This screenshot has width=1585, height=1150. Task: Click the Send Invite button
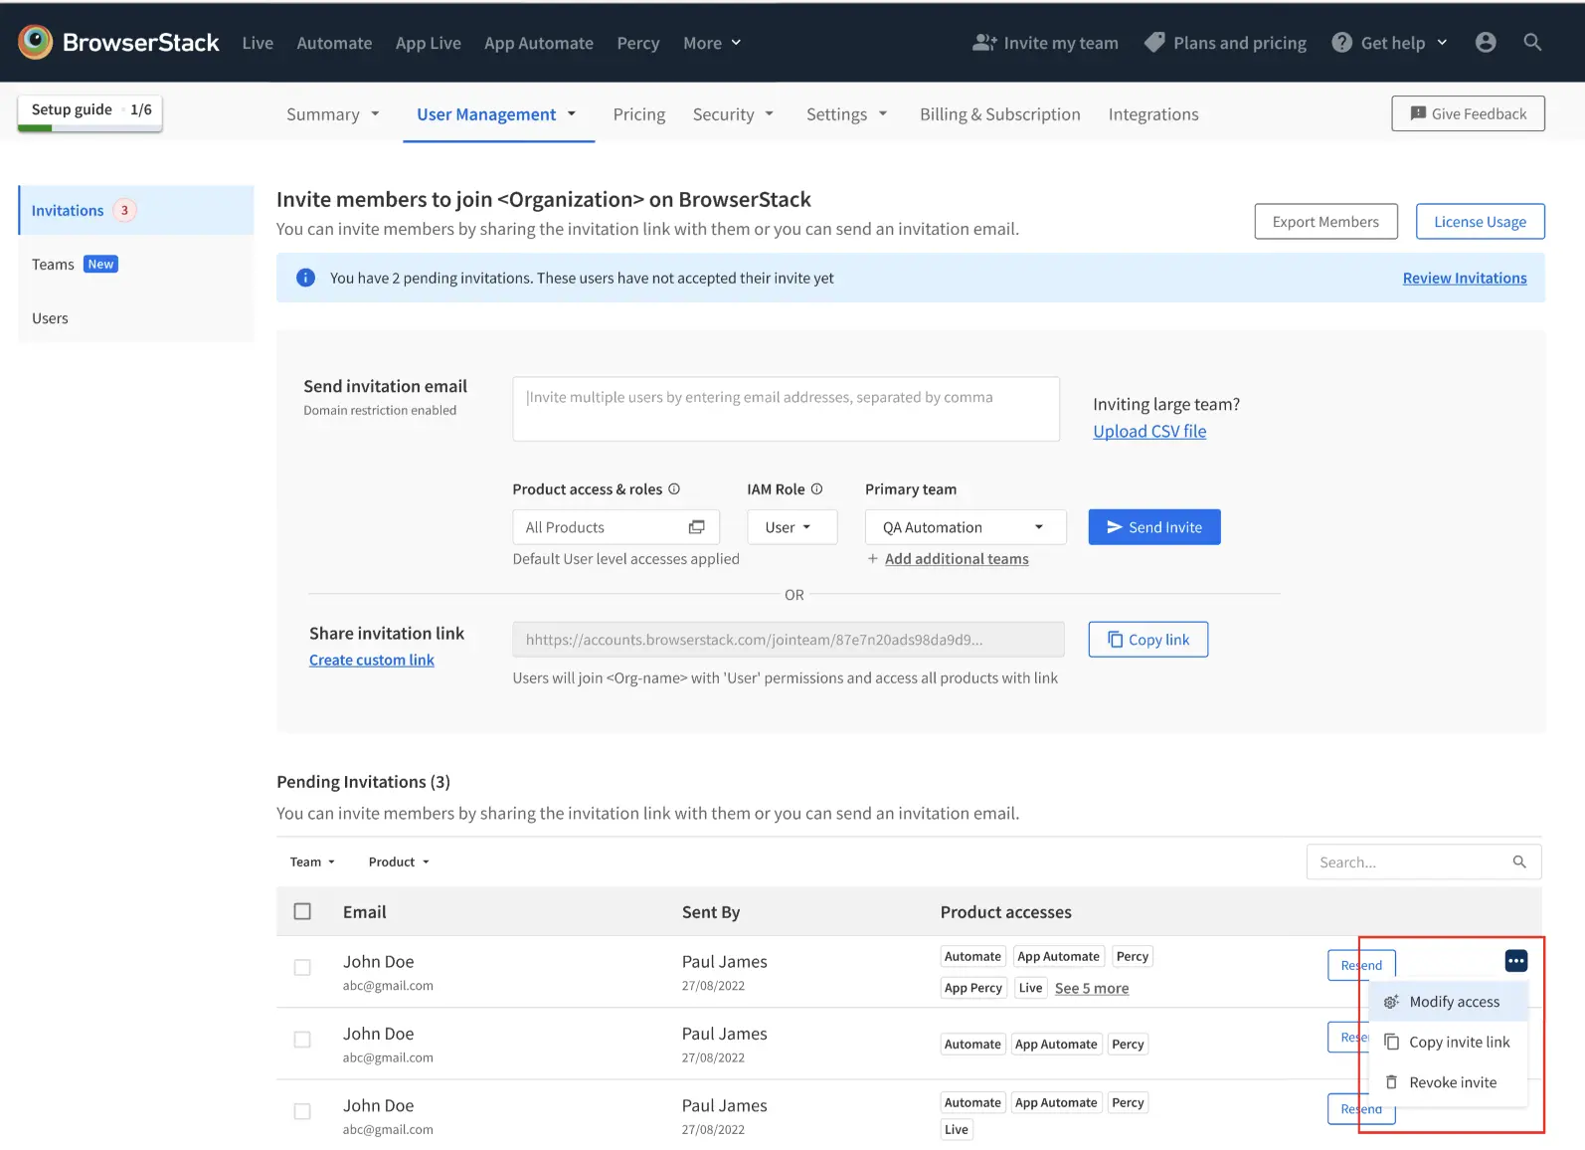click(1153, 527)
